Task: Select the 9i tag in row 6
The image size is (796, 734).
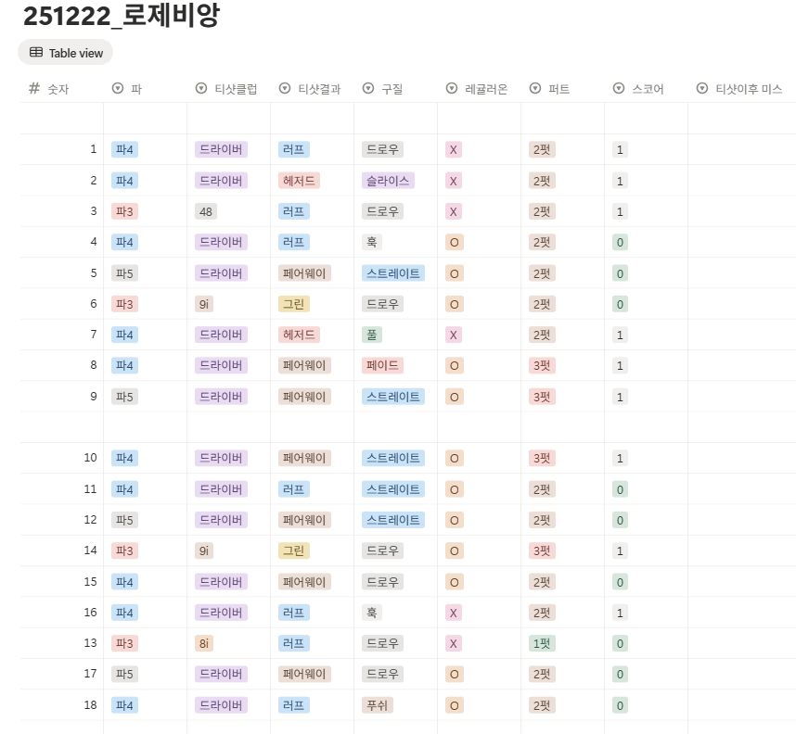Action: click(204, 304)
